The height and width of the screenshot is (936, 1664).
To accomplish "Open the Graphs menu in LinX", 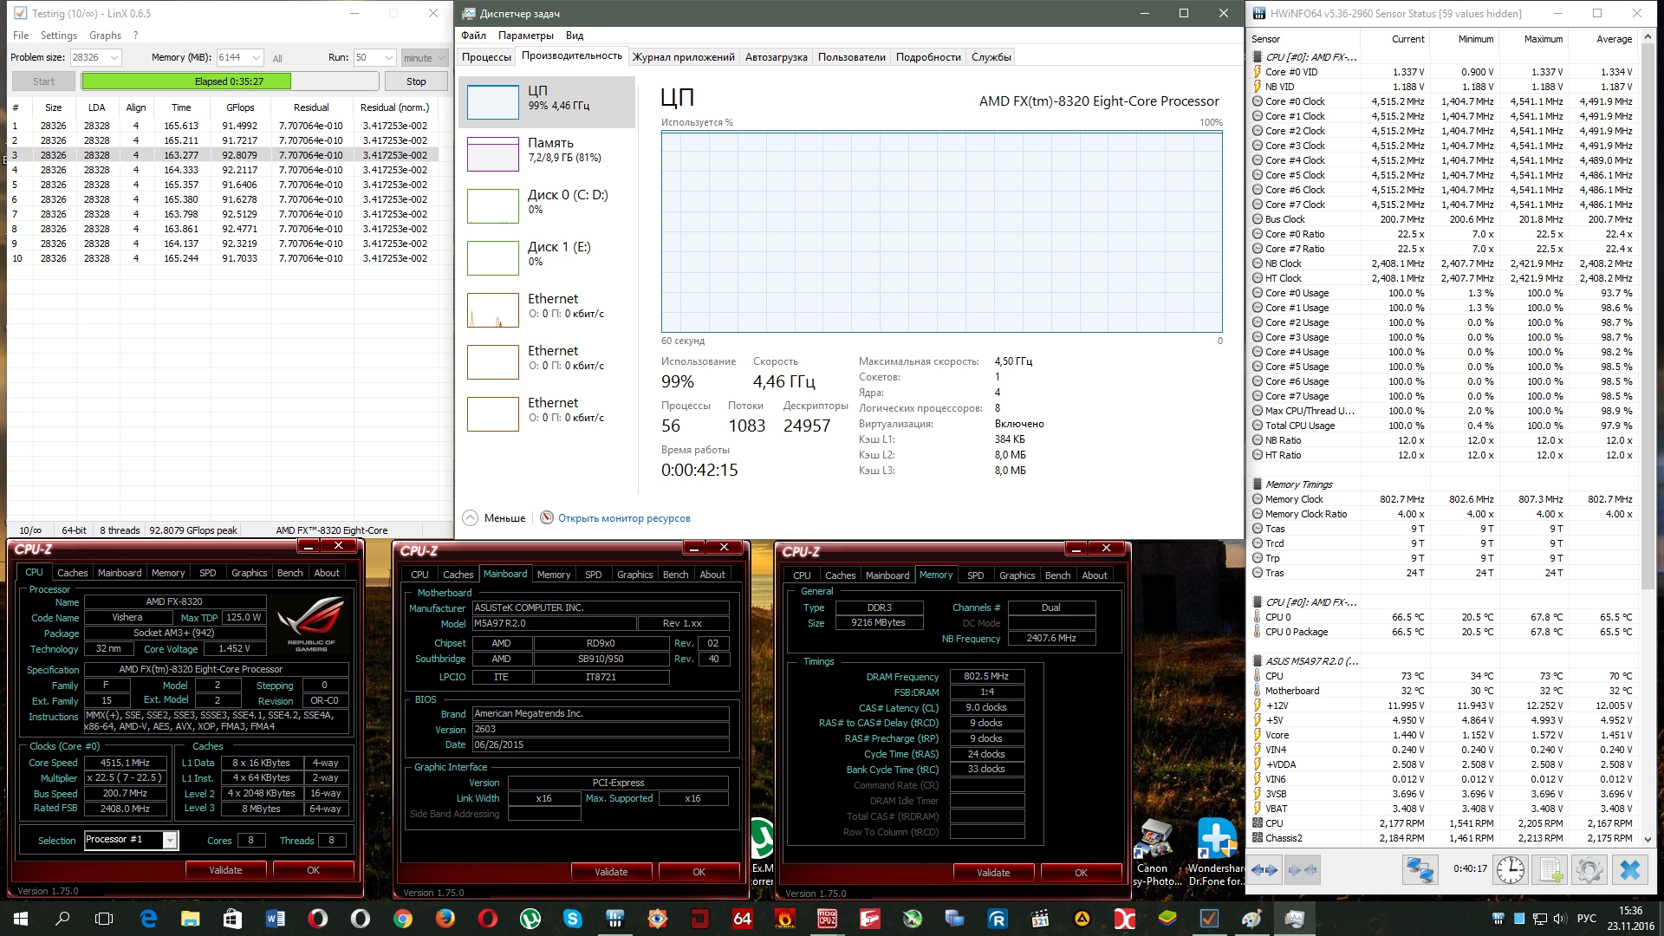I will [x=105, y=36].
